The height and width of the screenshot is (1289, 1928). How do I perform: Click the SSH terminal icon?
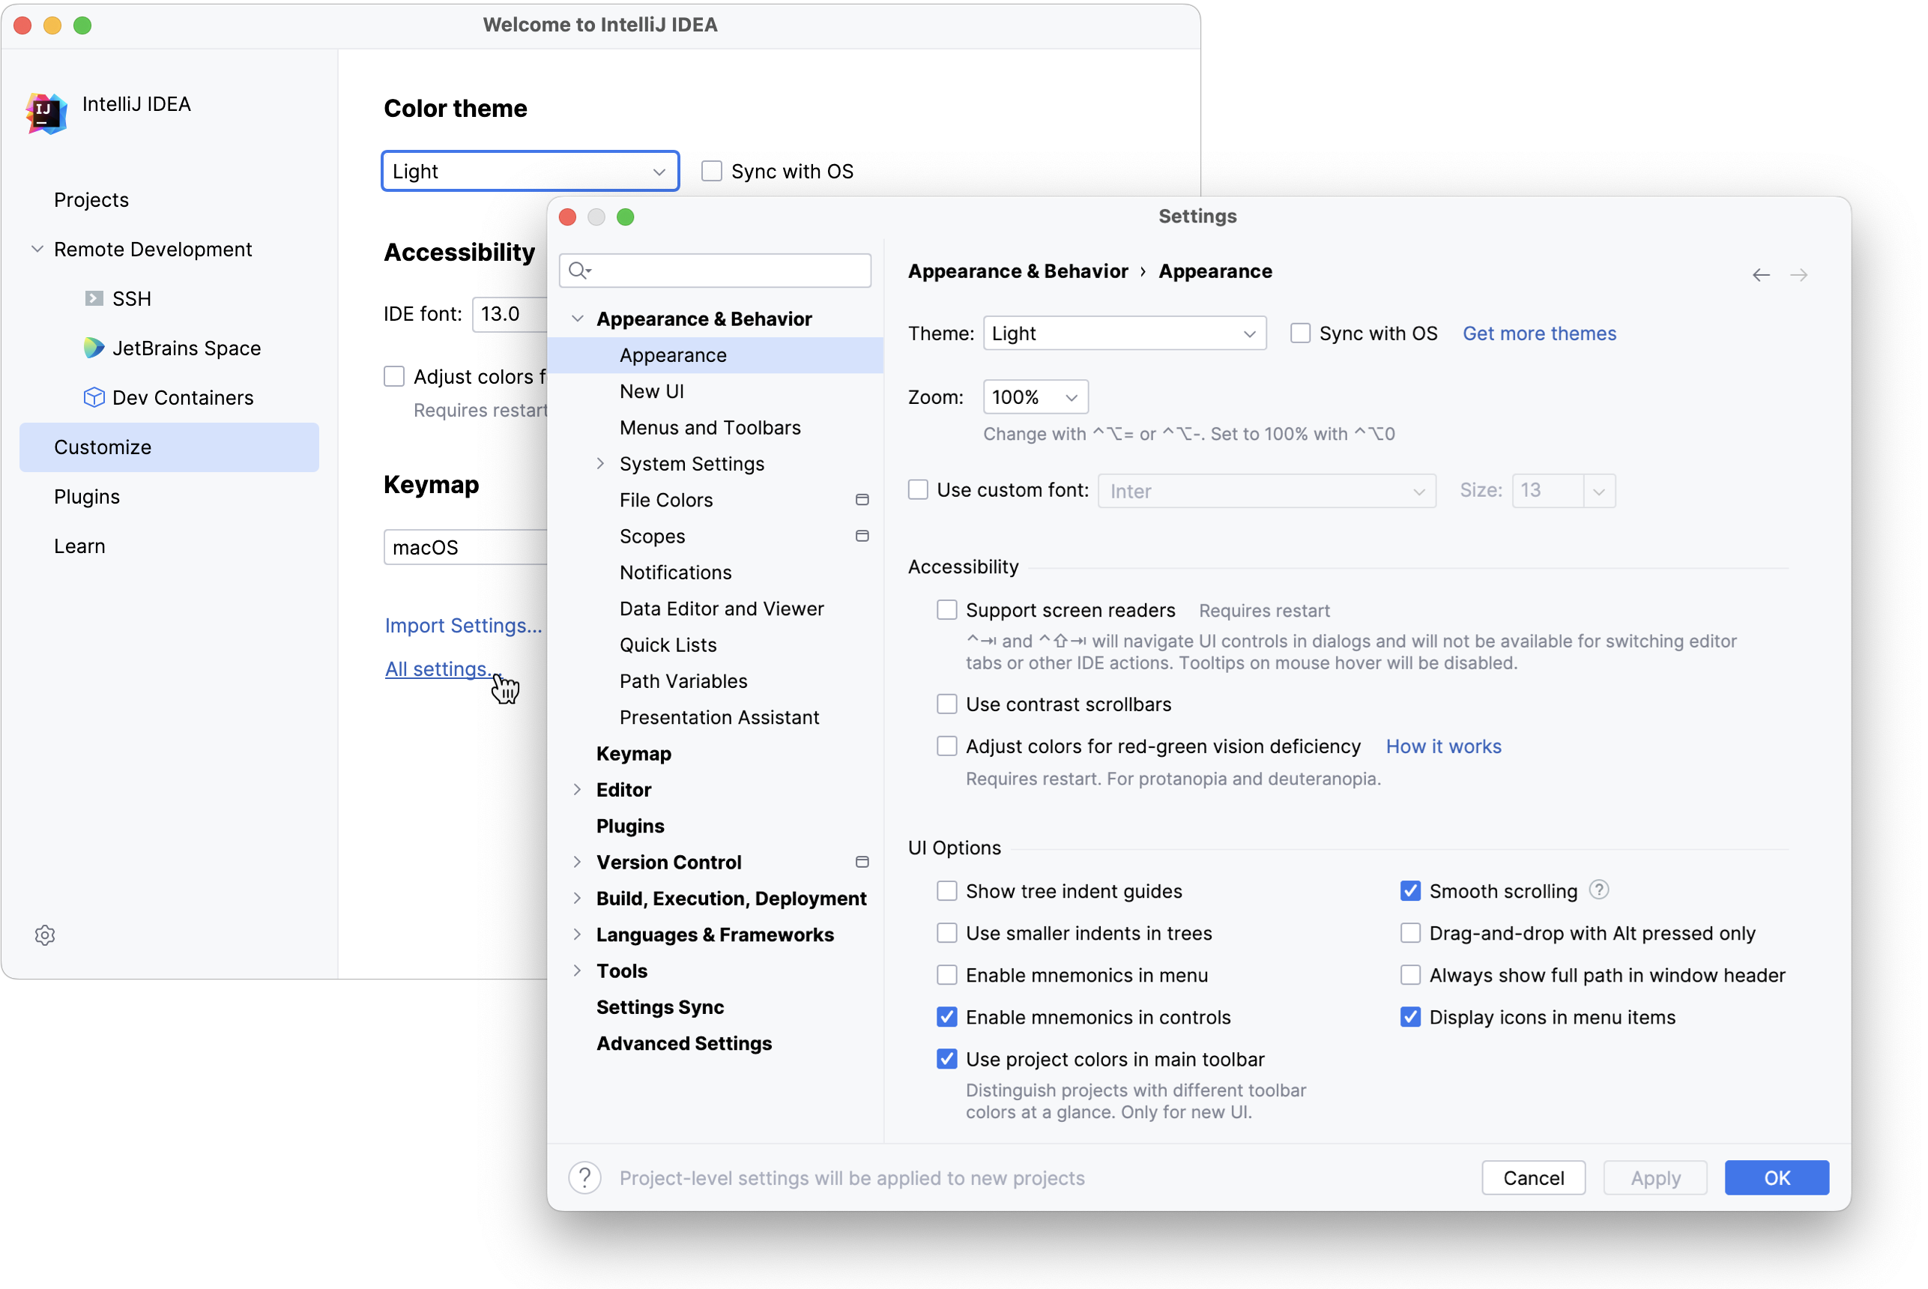click(x=94, y=298)
